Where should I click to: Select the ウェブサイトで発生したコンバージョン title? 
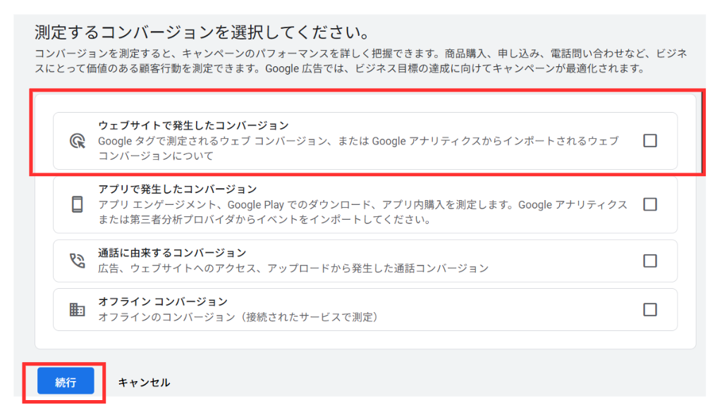[193, 125]
